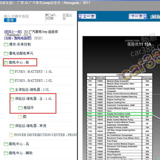Open POWER DISTRIBUTION CENTER - FRONT document

pos(45,135)
